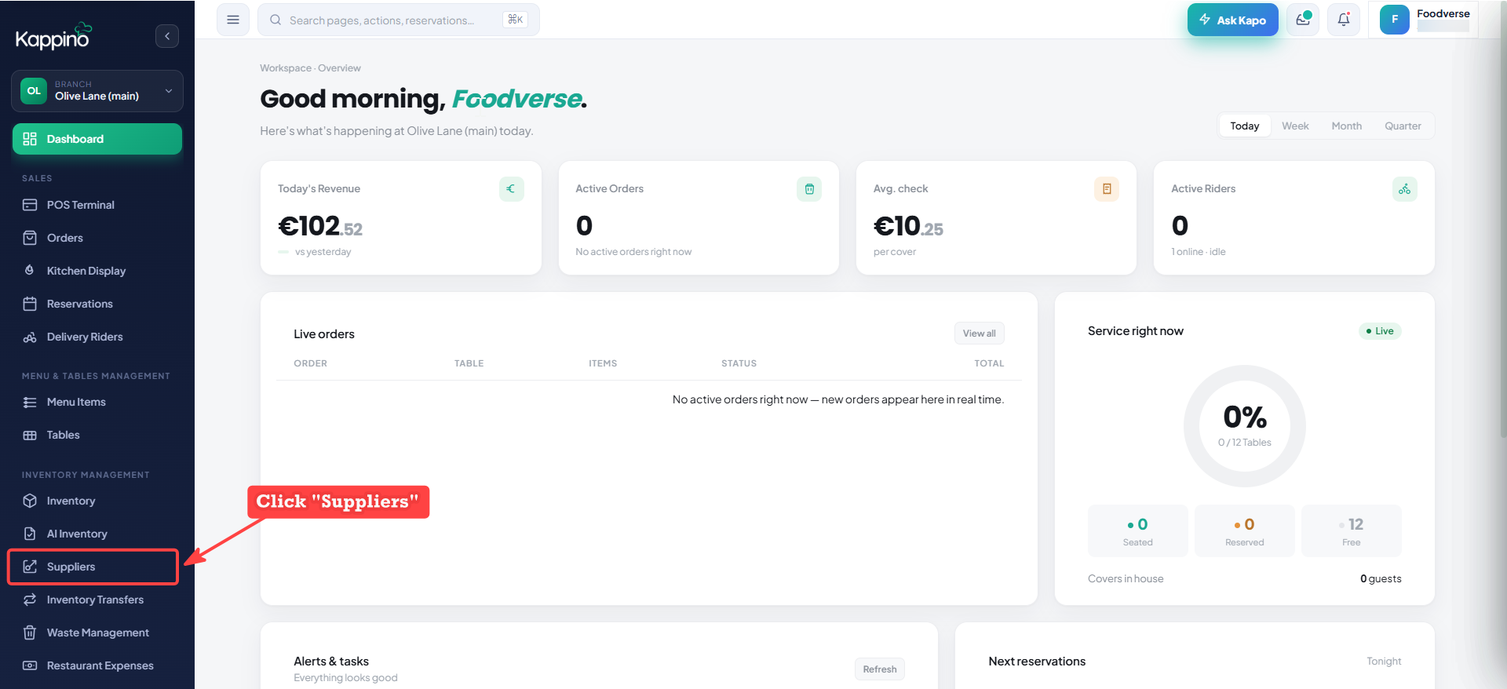The width and height of the screenshot is (1507, 689).
Task: Click the Seated tables count tile
Action: (1137, 531)
